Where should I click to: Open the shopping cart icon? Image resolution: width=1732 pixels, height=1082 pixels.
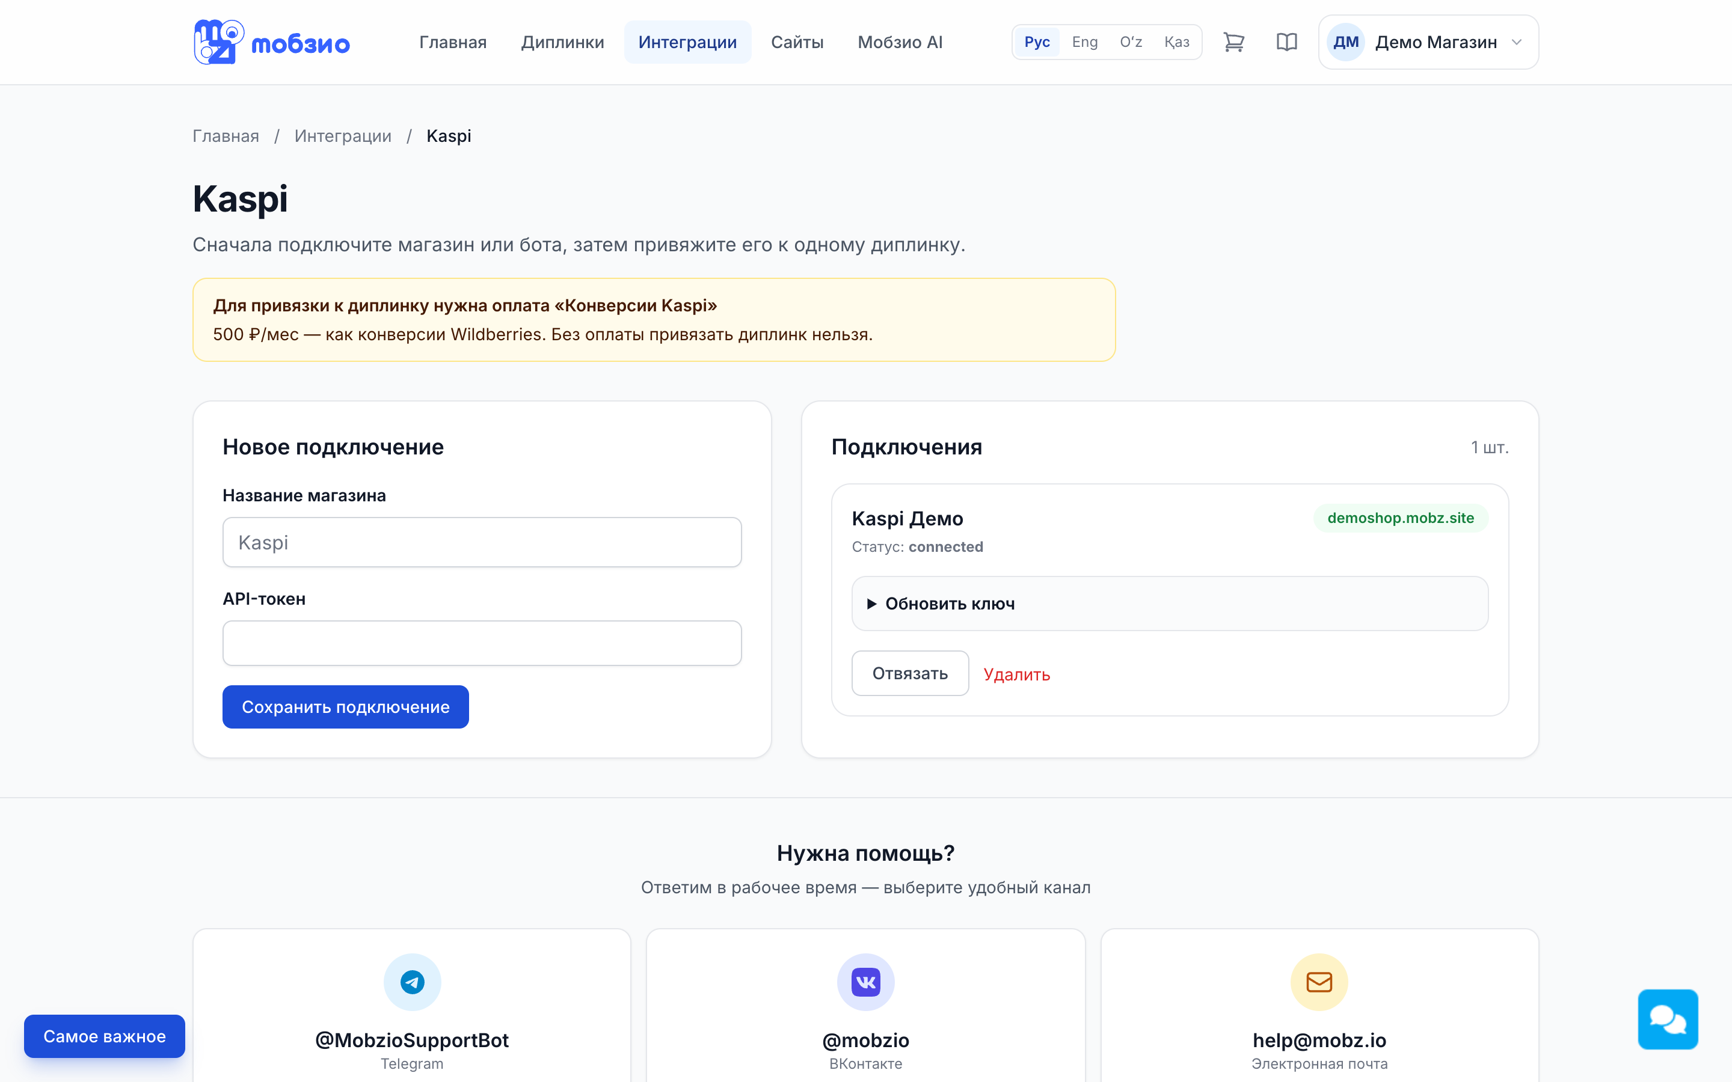(1234, 42)
